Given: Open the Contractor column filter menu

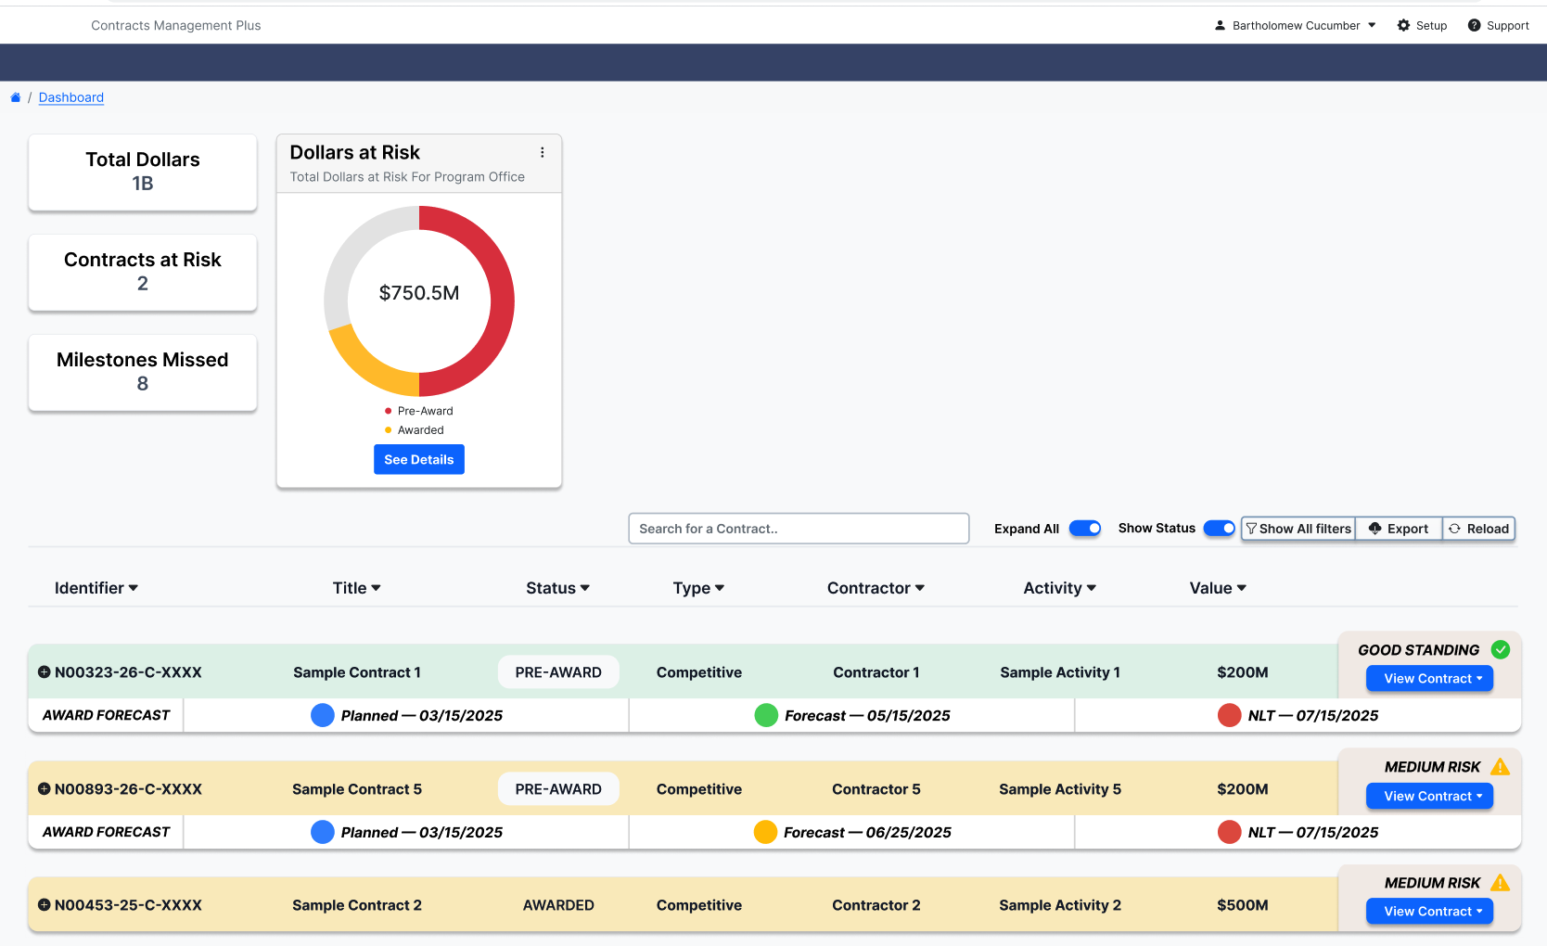Looking at the screenshot, I should point(876,588).
